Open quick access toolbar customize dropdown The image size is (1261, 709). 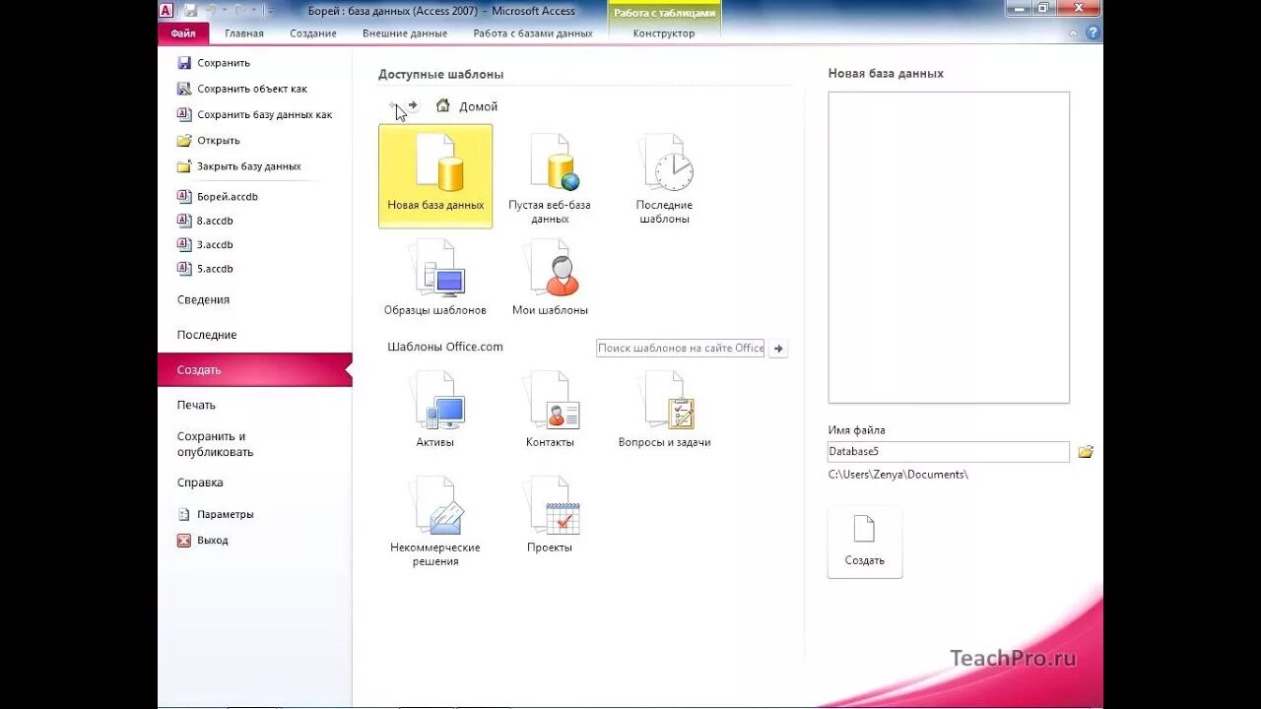[271, 10]
